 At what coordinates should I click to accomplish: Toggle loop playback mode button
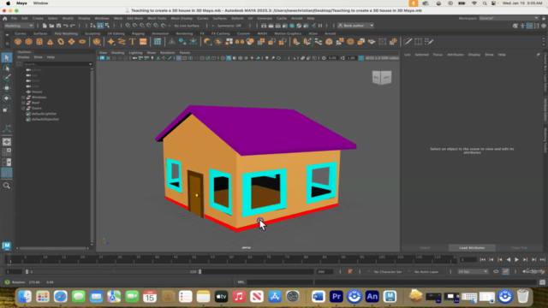[x=496, y=271]
